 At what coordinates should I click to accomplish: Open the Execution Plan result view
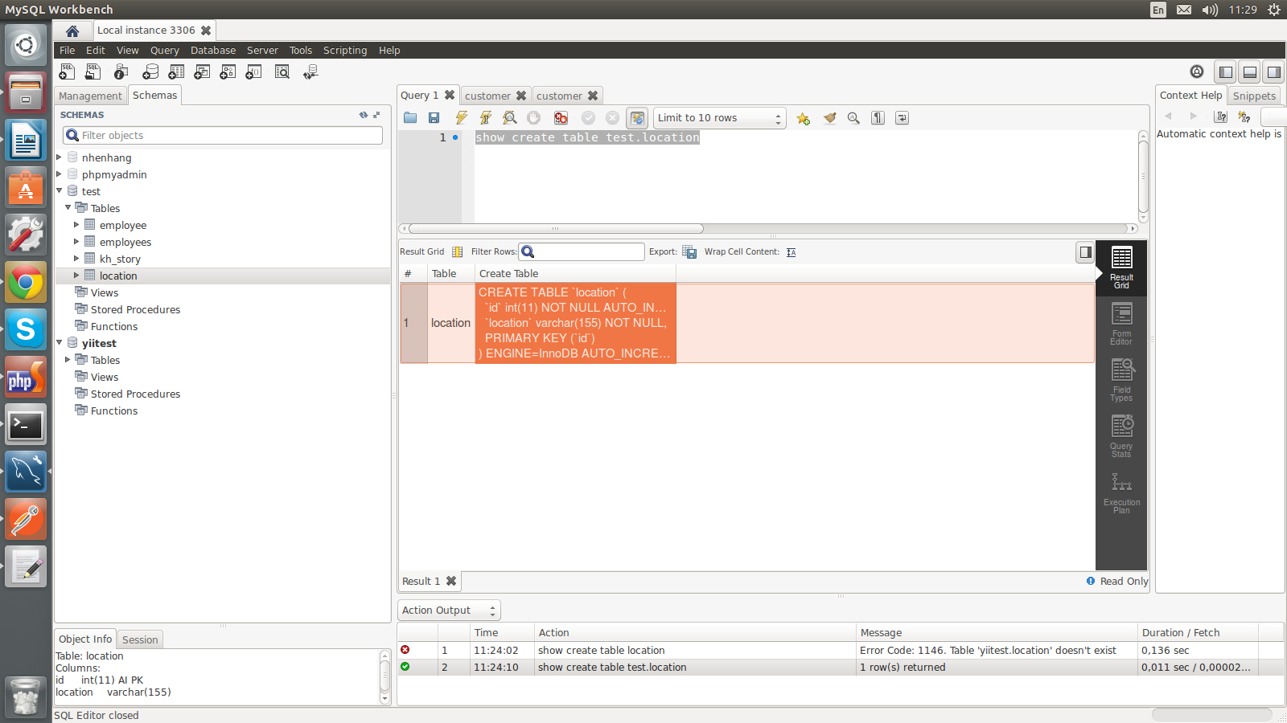tap(1121, 492)
